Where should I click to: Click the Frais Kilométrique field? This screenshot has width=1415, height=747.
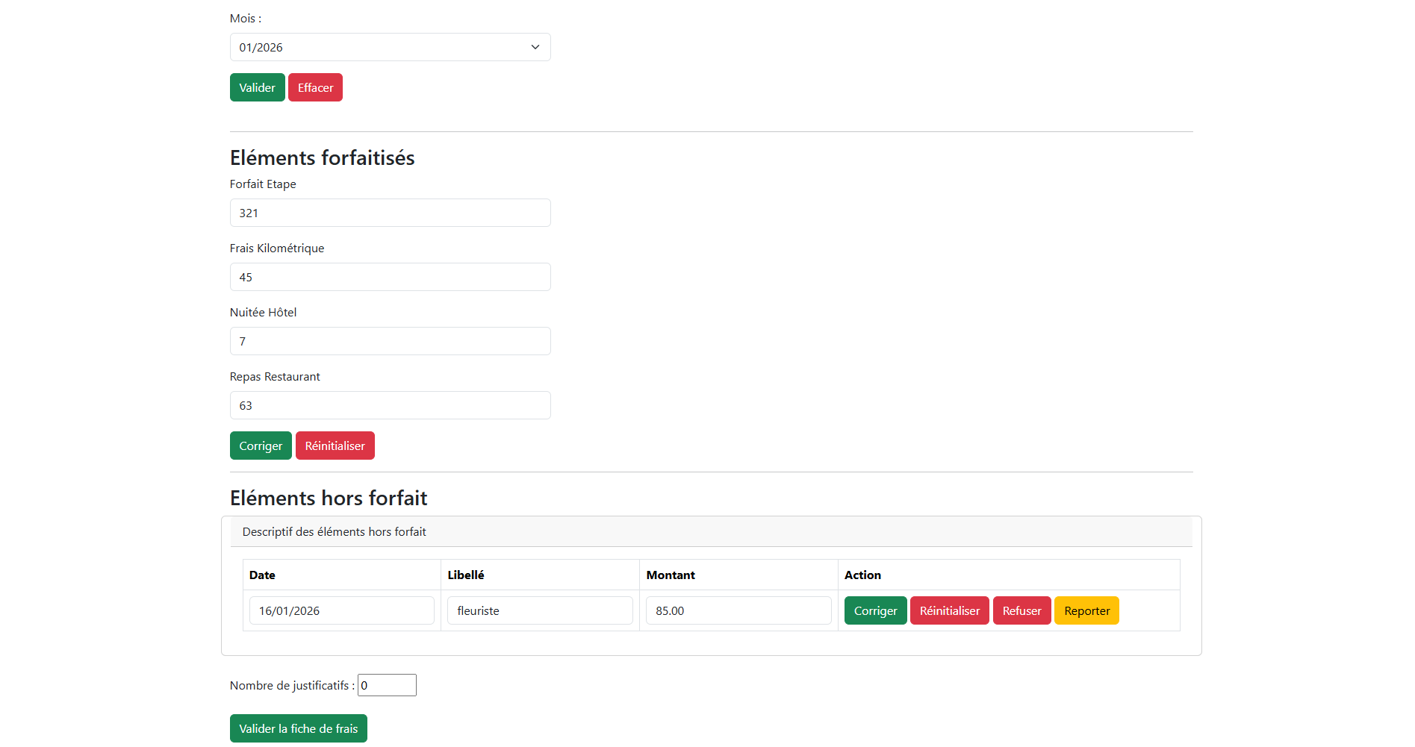[390, 277]
